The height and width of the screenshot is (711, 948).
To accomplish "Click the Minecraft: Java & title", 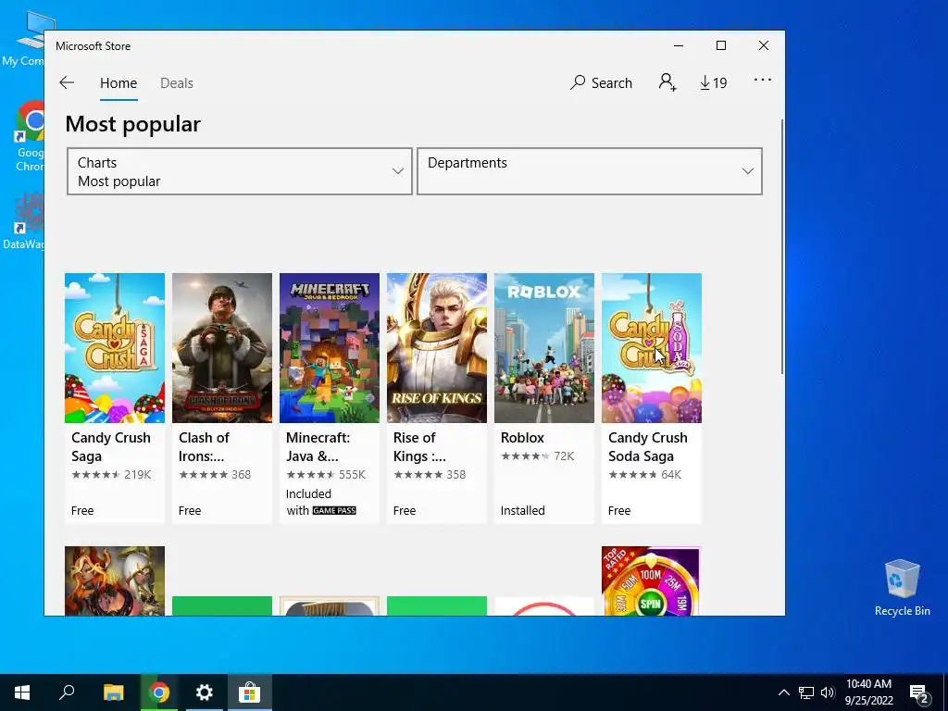I will 318,447.
